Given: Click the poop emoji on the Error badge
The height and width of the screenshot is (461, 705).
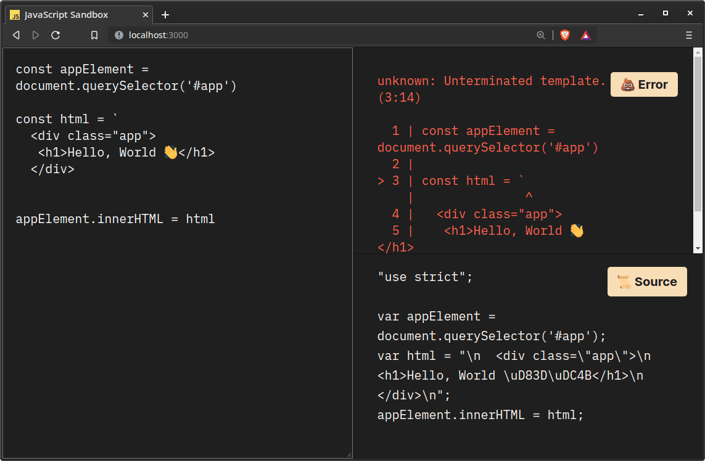Looking at the screenshot, I should [x=627, y=84].
